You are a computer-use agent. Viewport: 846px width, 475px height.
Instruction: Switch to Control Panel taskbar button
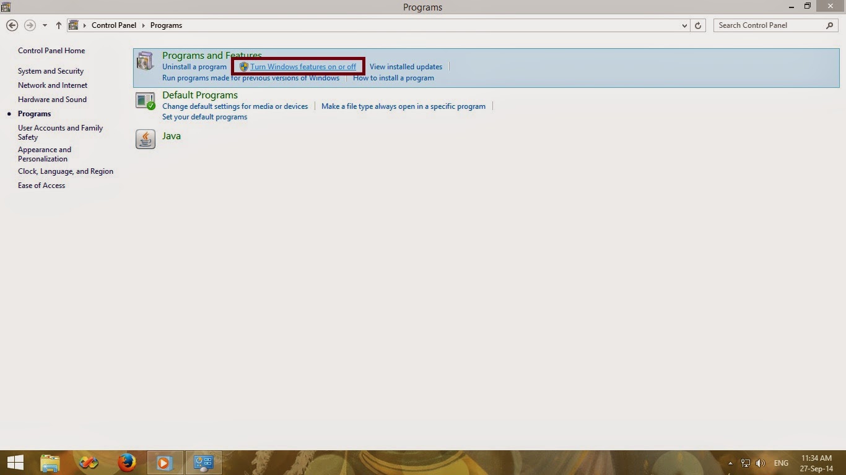[x=203, y=463]
